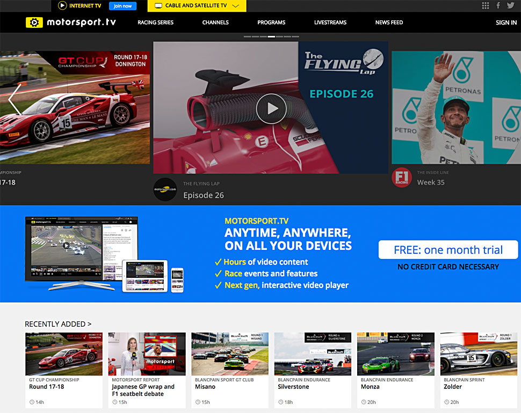The image size is (521, 413).
Task: Click 'THE FLYING LAP' label under carousel
Action: 201,183
